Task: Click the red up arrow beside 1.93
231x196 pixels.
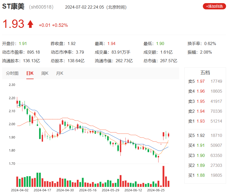Action: (30, 24)
